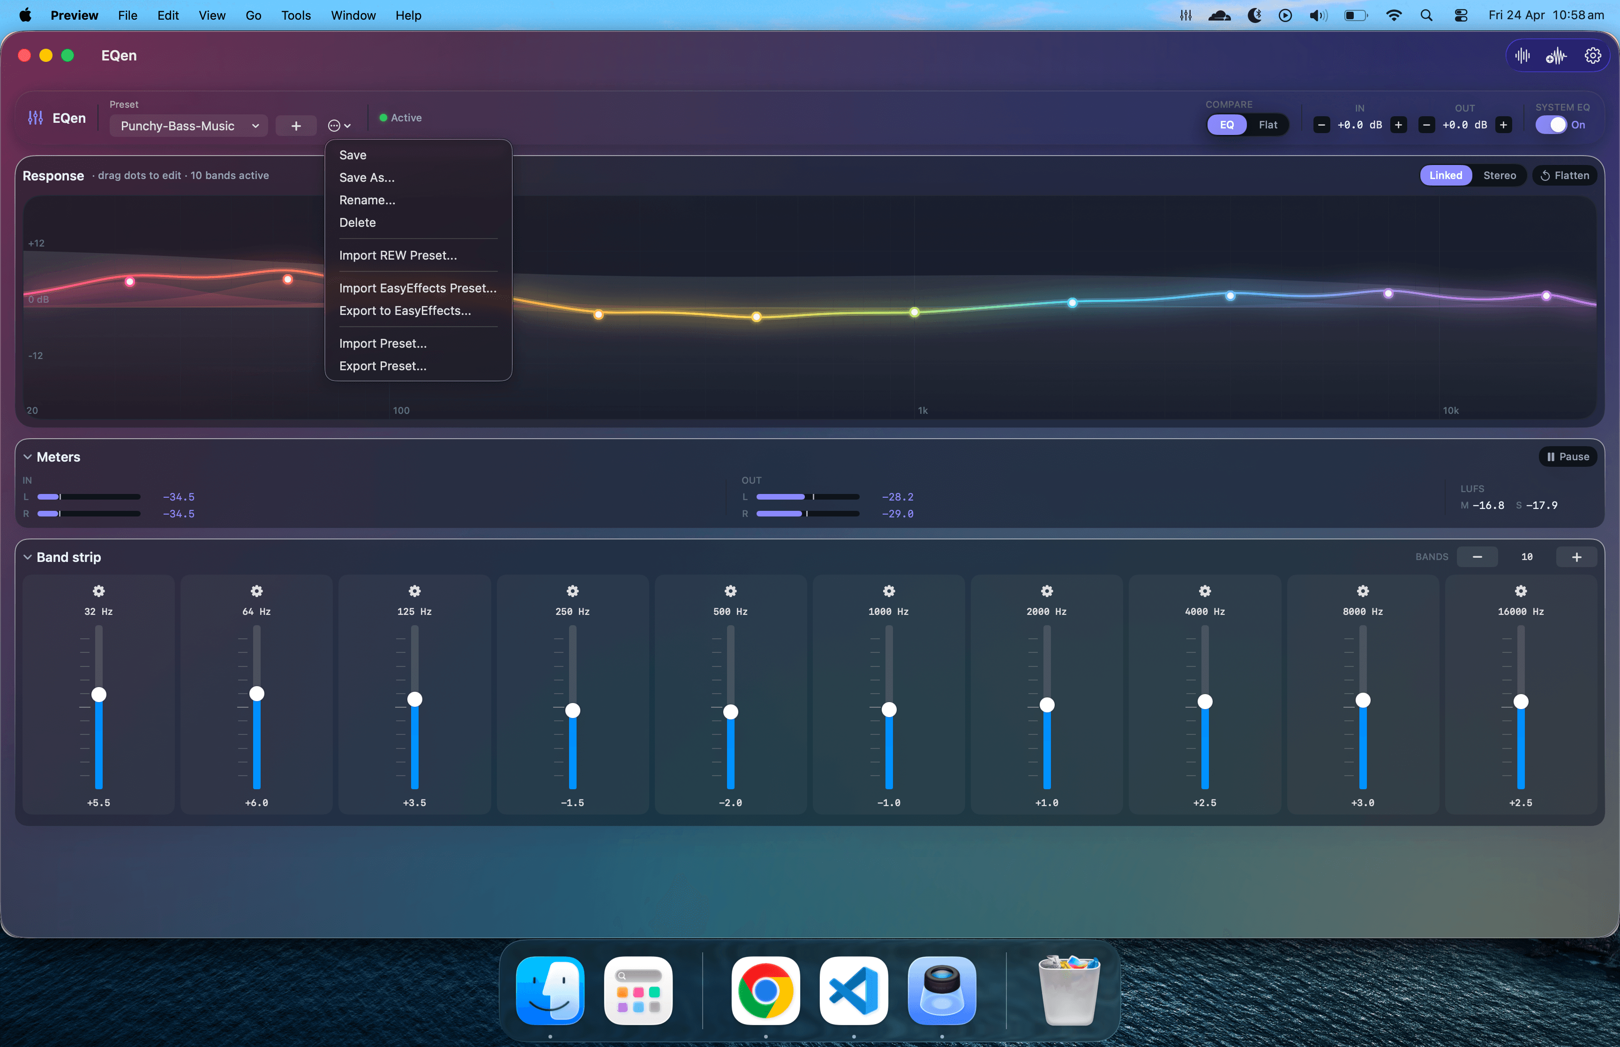Click the plus button next to the preset name

[x=296, y=126]
